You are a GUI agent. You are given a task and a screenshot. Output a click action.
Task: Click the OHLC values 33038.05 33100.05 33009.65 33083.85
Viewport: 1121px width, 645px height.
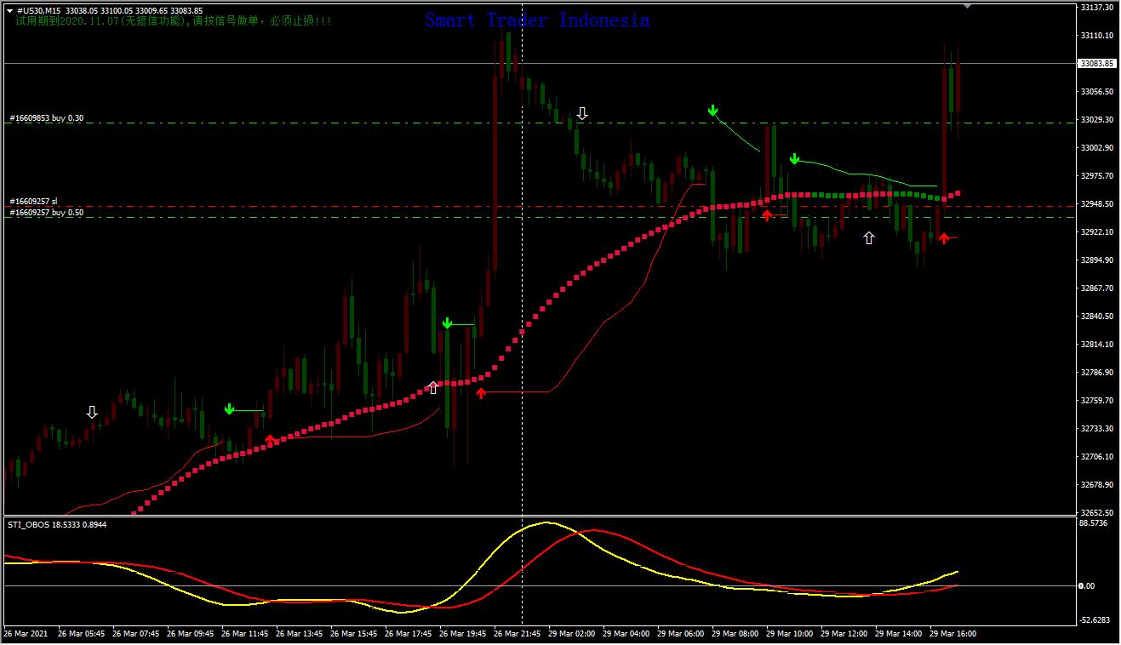point(134,10)
